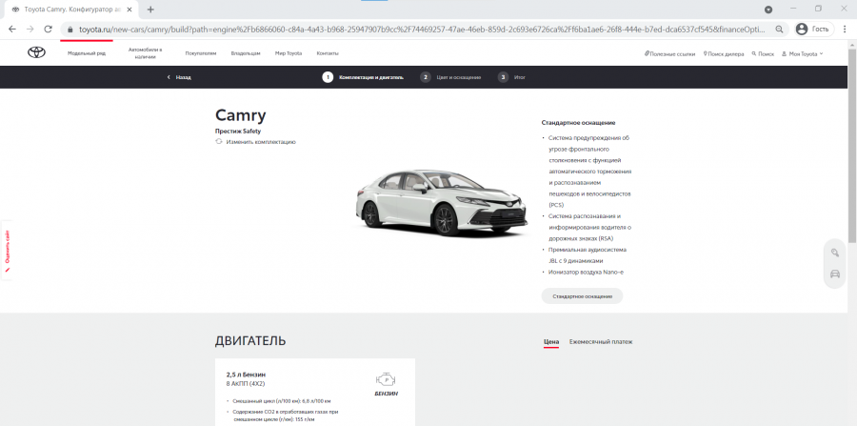857x426 pixels.
Task: Click browser back arrow
Action: tap(12, 29)
